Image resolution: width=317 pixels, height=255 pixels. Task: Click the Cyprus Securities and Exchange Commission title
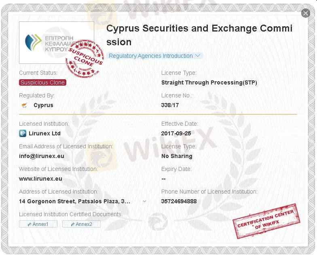coord(199,35)
